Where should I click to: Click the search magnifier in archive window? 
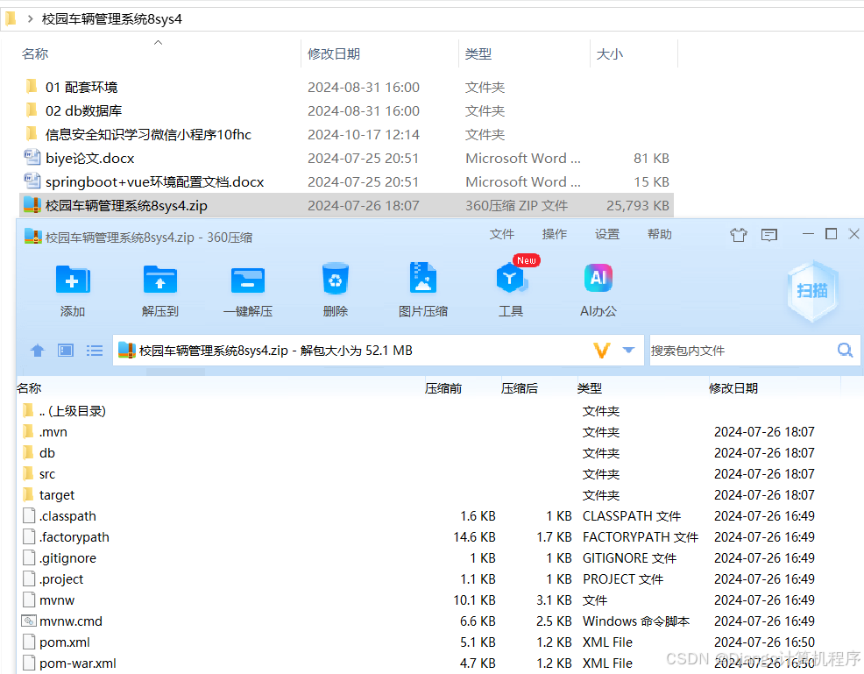844,350
